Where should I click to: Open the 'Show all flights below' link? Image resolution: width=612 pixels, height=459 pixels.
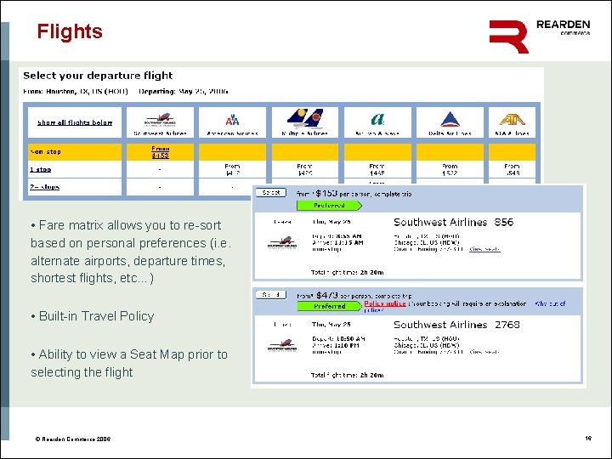(x=75, y=122)
